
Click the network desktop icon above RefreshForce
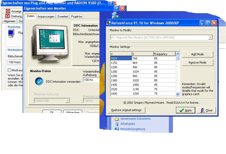click(116, 15)
